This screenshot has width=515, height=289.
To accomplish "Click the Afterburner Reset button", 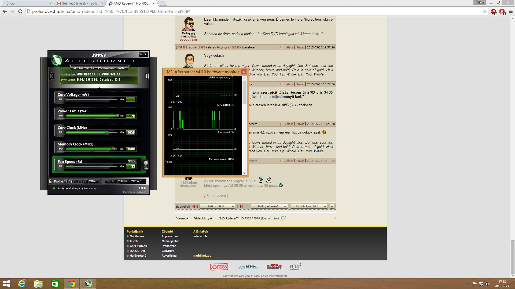I will [x=124, y=181].
